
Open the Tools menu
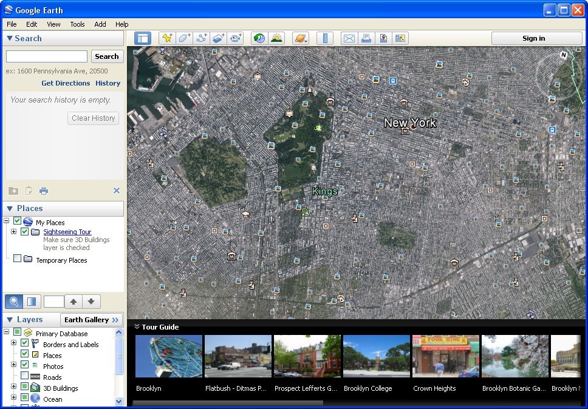(77, 24)
